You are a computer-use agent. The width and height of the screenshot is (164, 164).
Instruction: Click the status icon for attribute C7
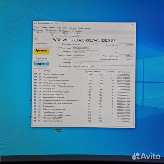pyautogui.click(x=35, y=118)
